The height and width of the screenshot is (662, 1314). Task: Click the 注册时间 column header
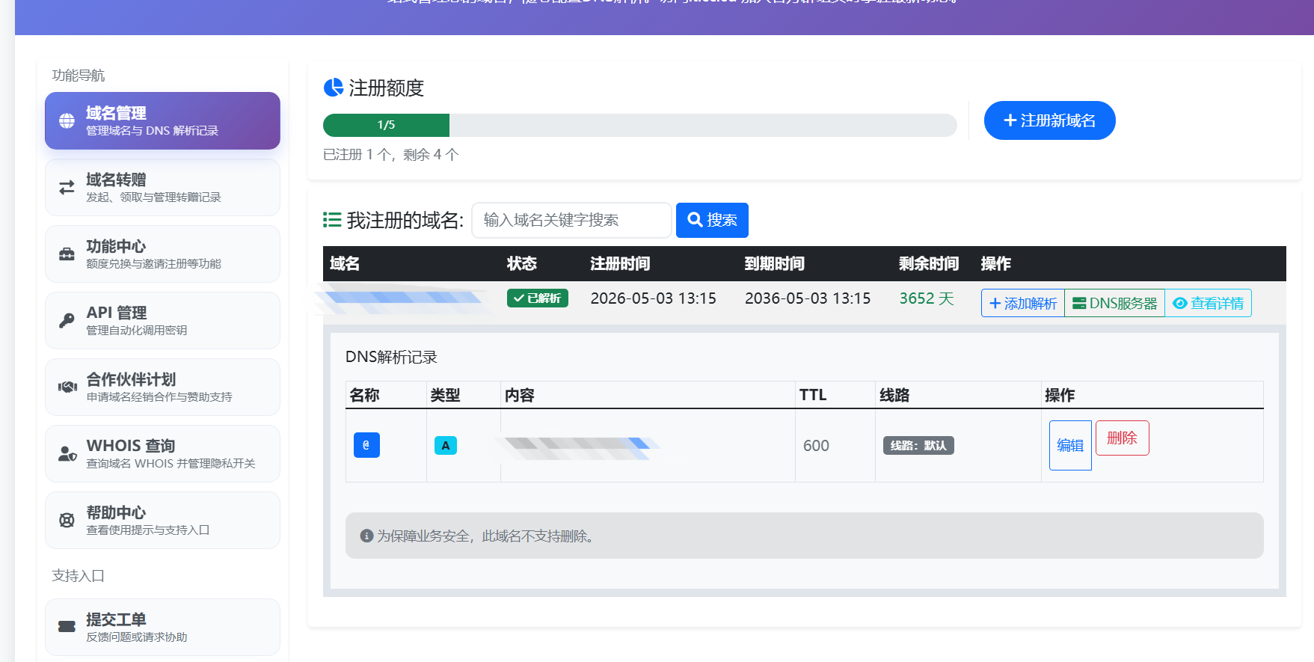[620, 263]
